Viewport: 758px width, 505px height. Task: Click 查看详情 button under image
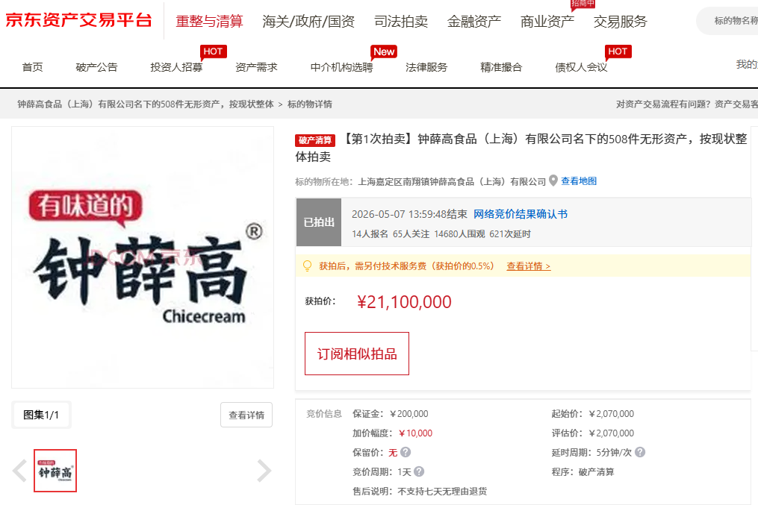tap(246, 415)
